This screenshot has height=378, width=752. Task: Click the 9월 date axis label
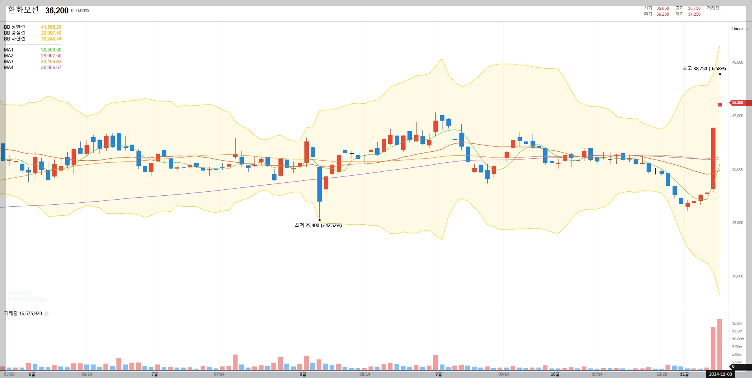tap(439, 374)
